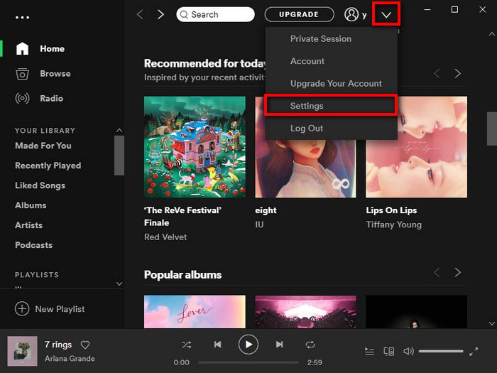Go to Artists in library
497x373 pixels.
pos(28,225)
